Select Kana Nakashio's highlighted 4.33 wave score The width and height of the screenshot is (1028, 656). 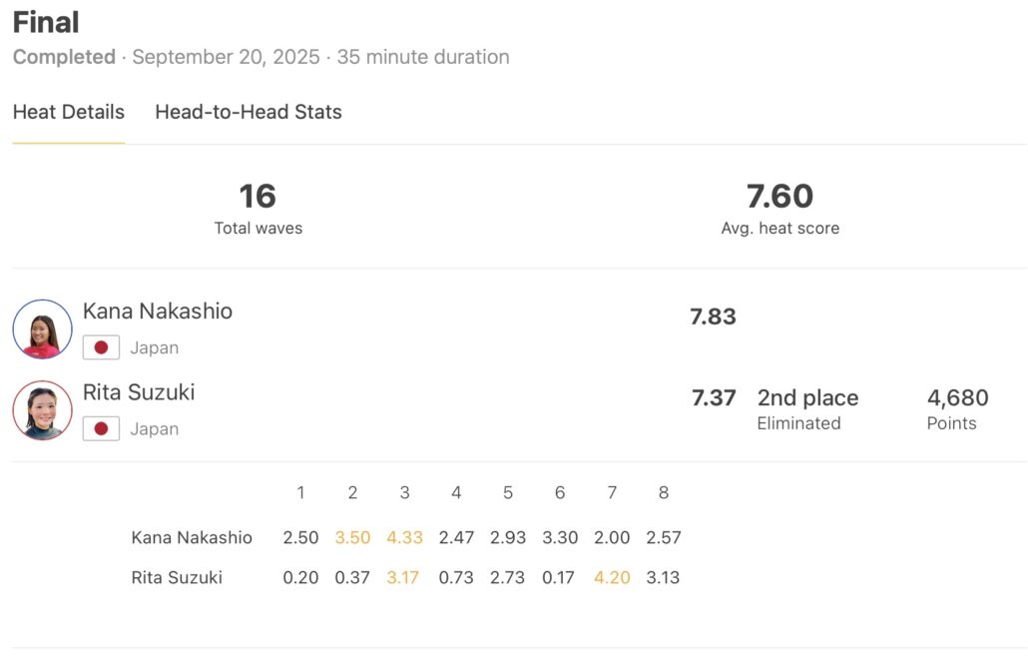(404, 537)
